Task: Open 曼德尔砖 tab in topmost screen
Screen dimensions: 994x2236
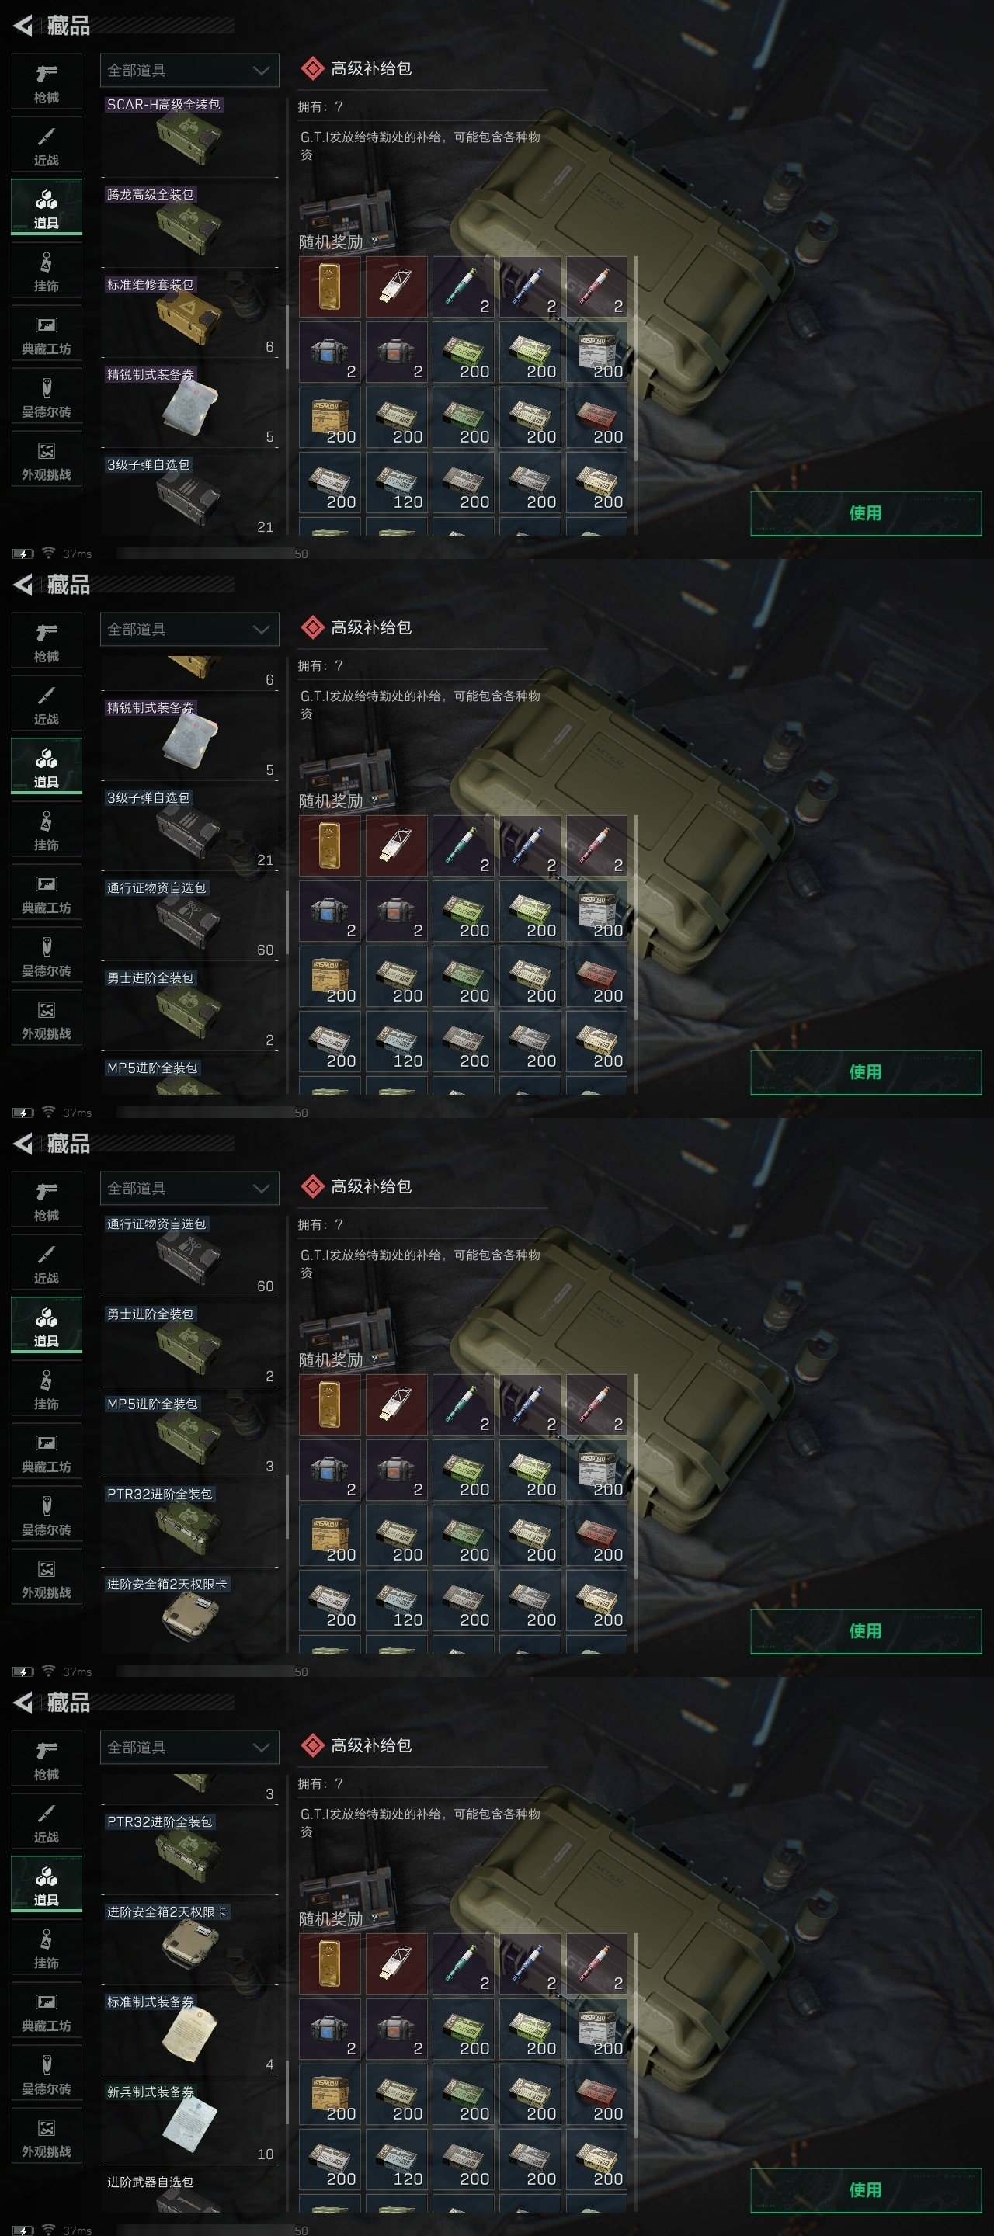Action: 47,396
